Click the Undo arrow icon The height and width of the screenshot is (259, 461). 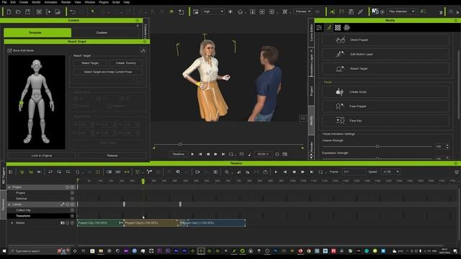(73, 12)
